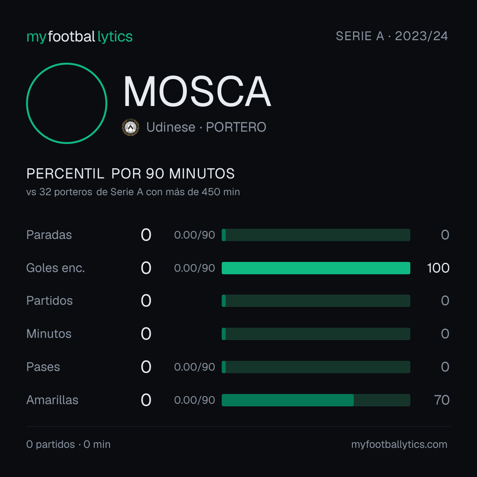Select the Amarillas stat label
Screen dimensions: 477x477
coord(52,400)
